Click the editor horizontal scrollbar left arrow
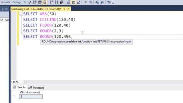183x103 pixels. click(26, 82)
